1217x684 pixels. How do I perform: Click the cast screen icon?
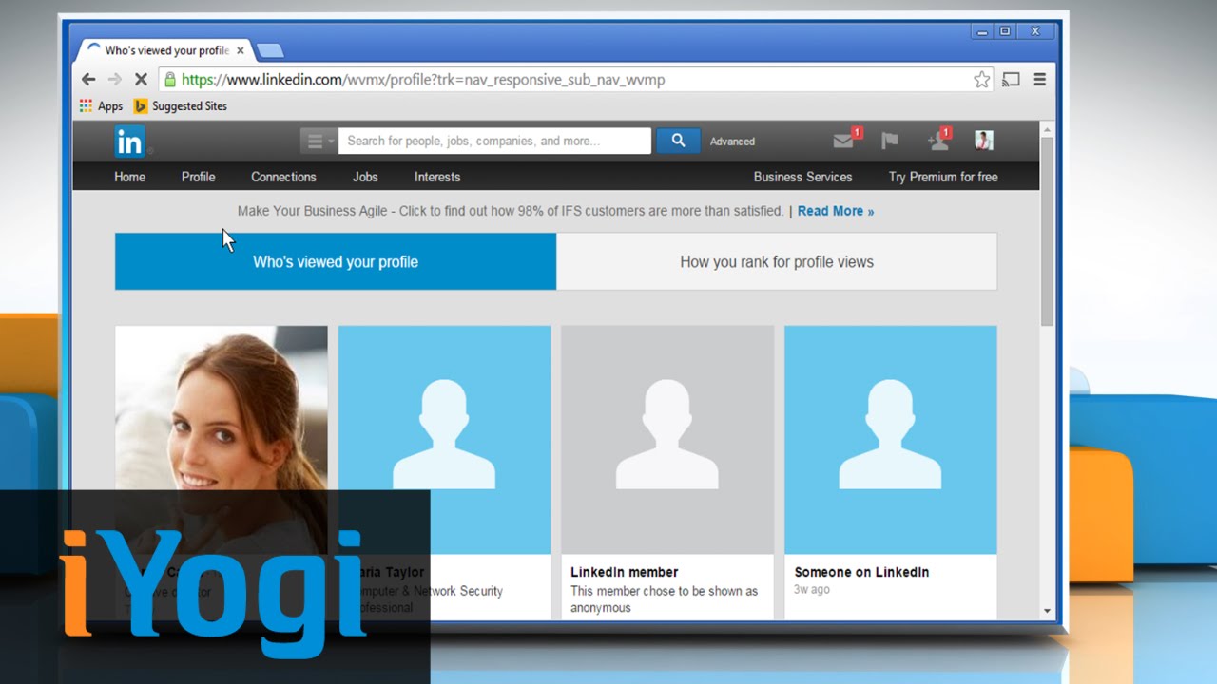tap(1012, 80)
